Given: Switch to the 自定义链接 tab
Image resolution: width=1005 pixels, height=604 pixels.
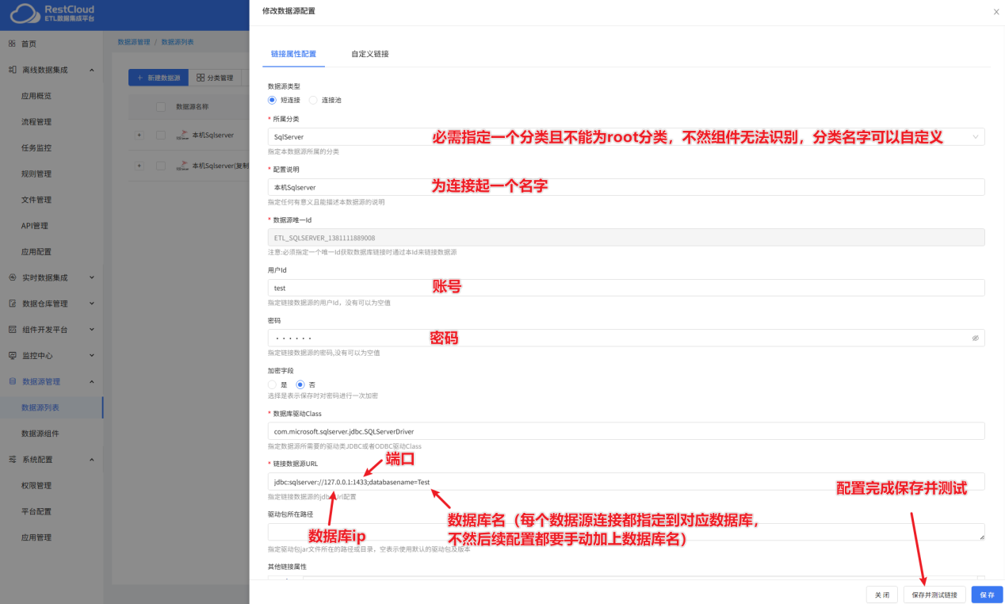Looking at the screenshot, I should [370, 54].
